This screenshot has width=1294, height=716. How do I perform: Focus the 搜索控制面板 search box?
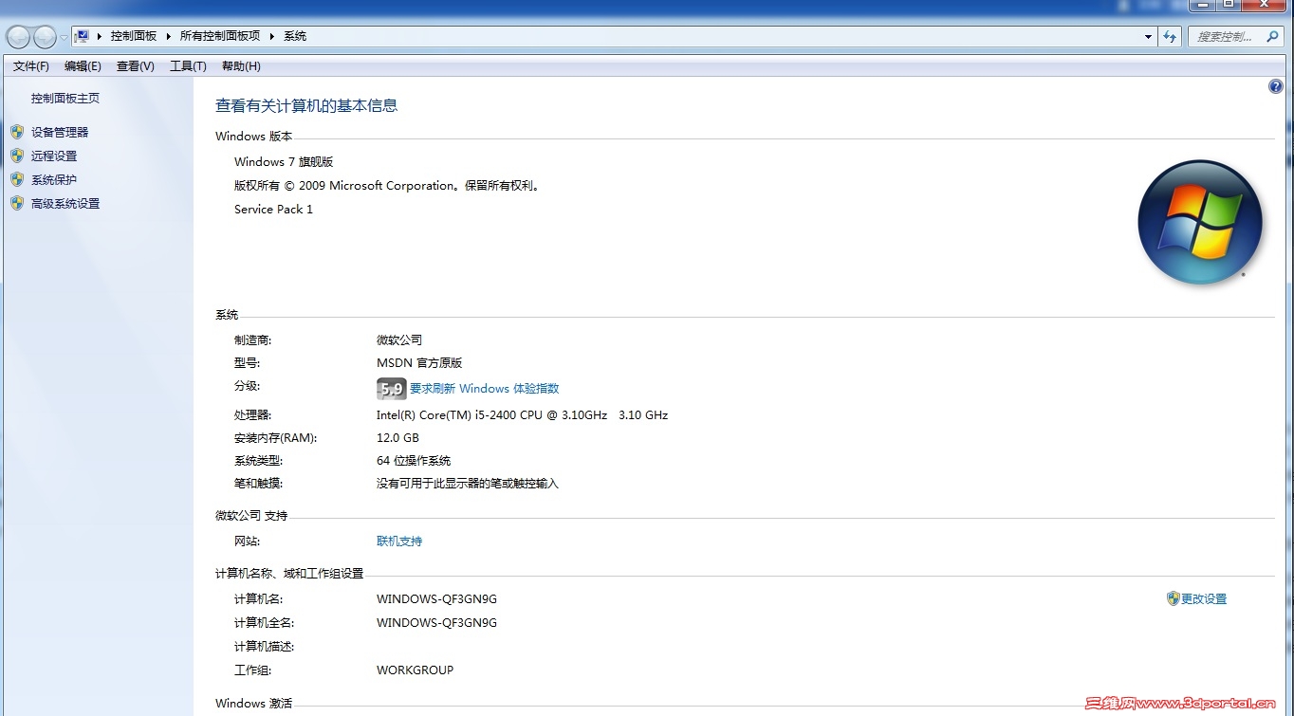coord(1225,37)
